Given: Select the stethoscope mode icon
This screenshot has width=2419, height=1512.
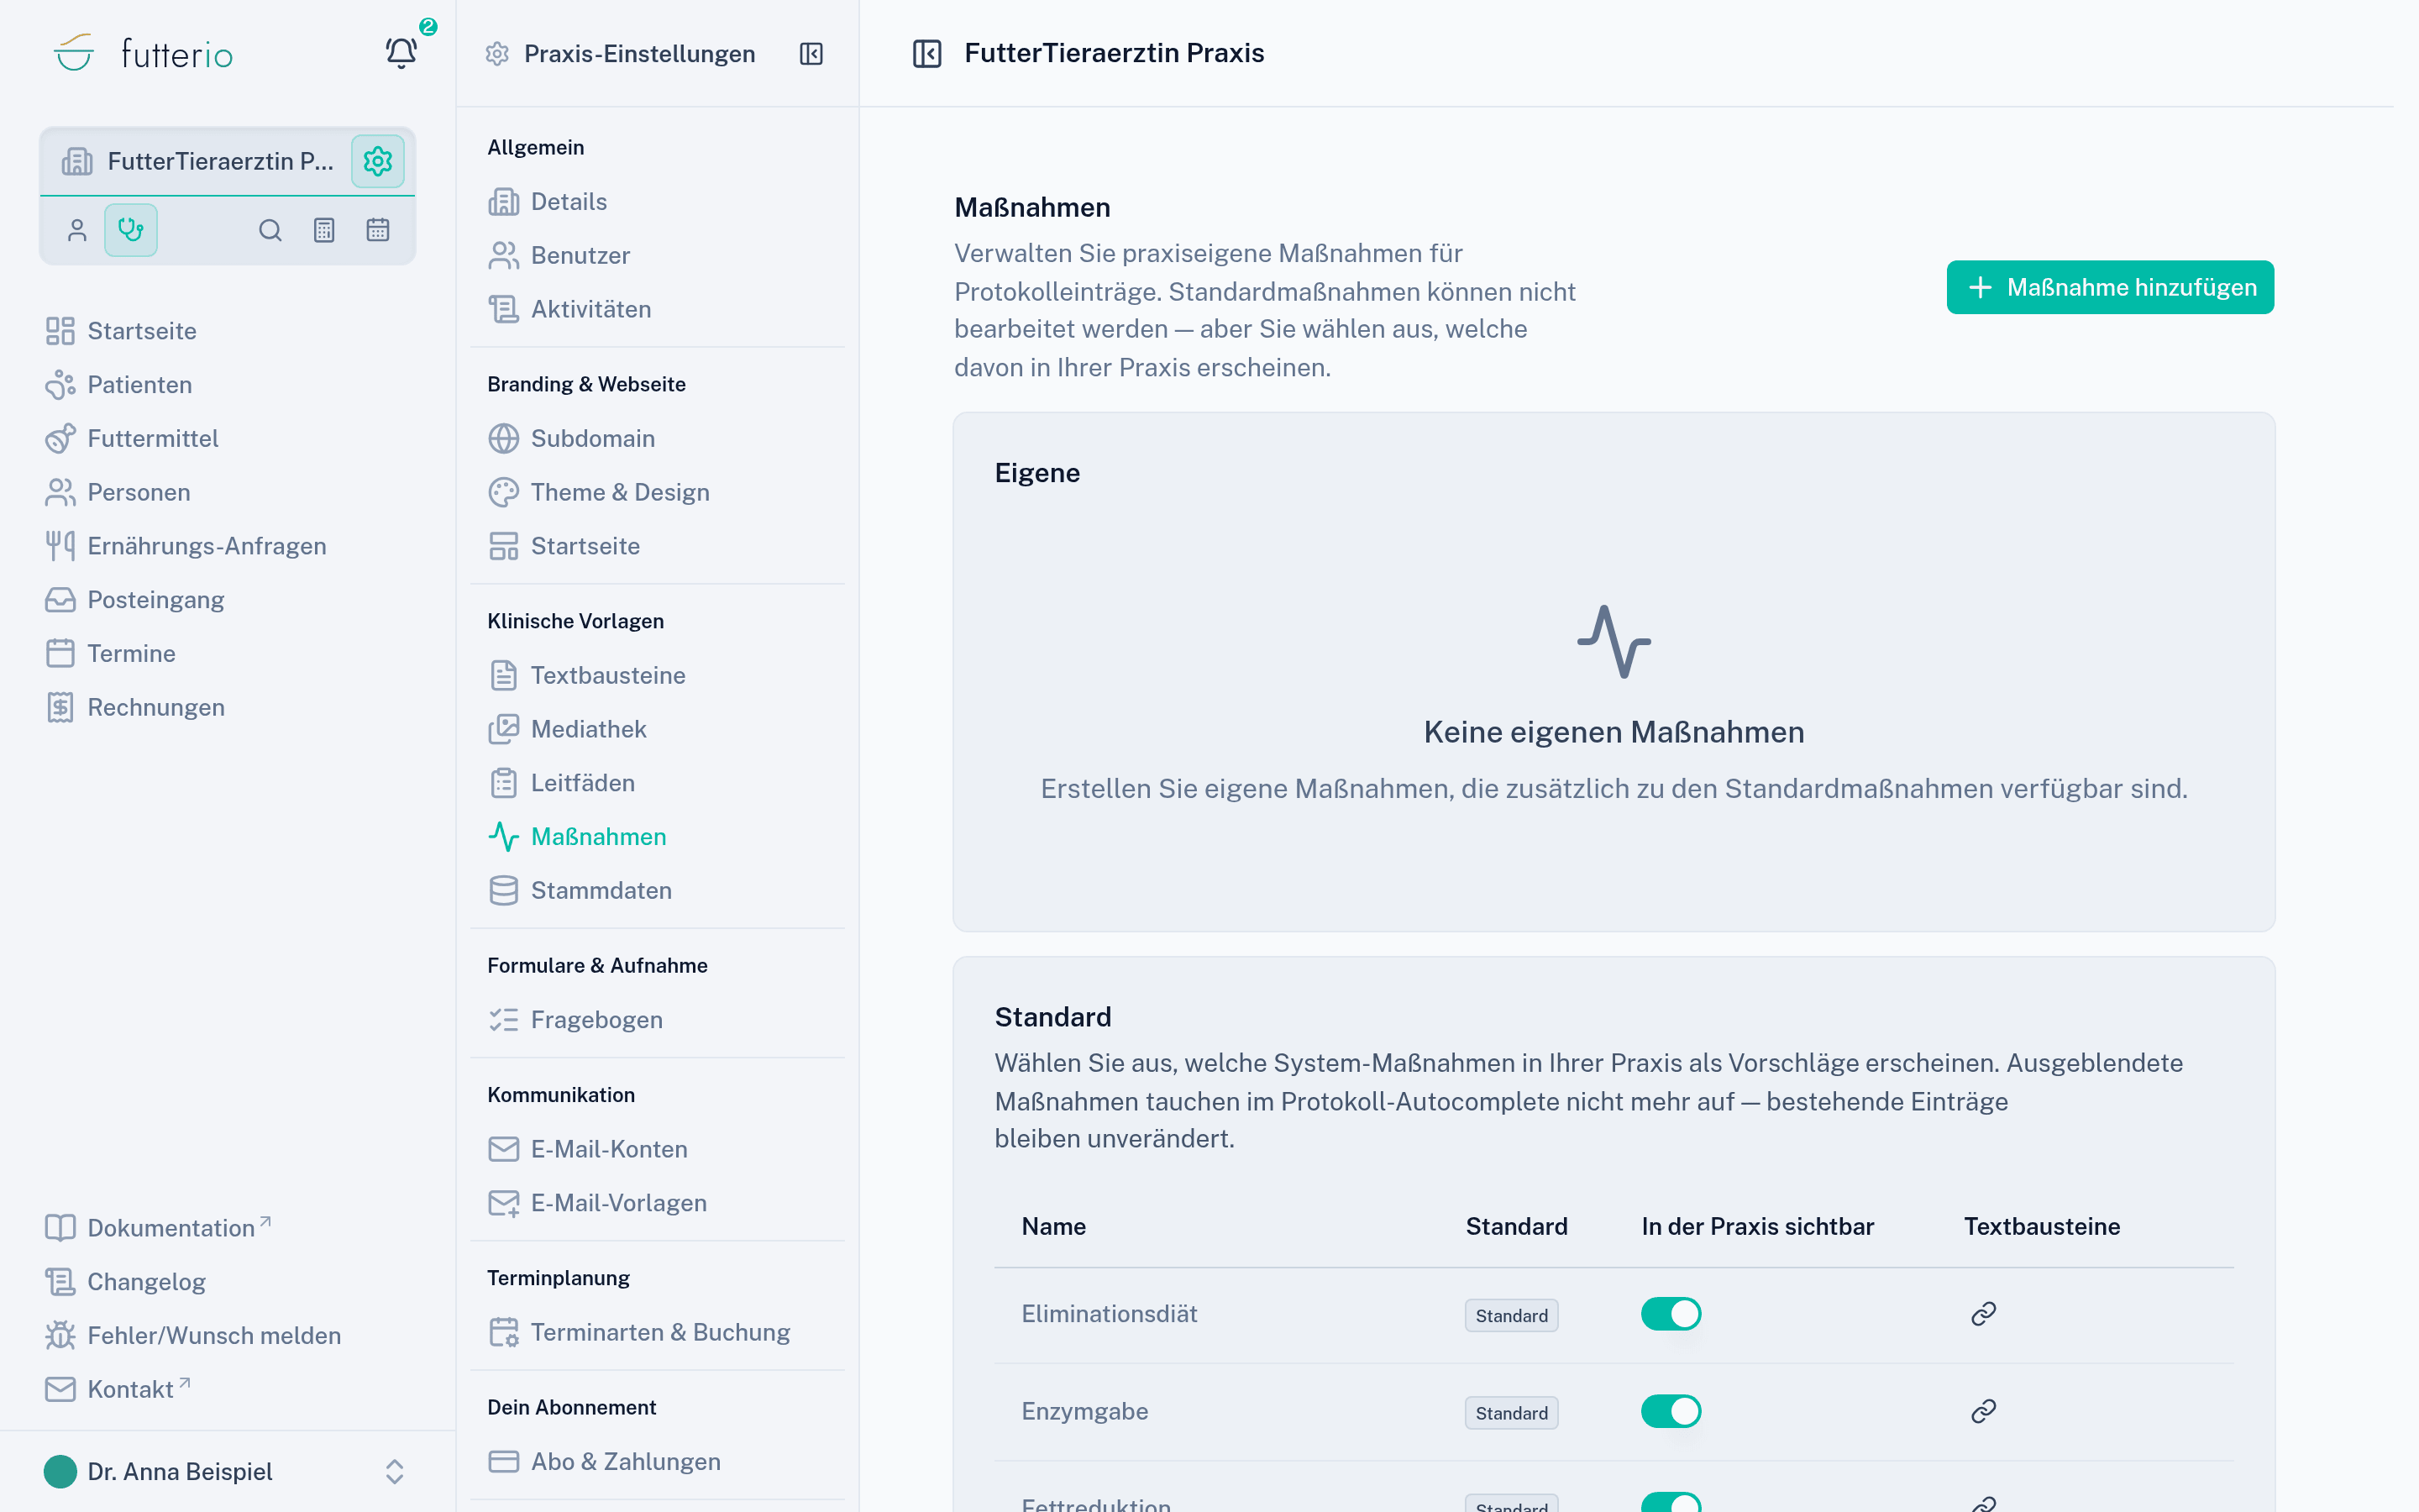Looking at the screenshot, I should pos(131,230).
